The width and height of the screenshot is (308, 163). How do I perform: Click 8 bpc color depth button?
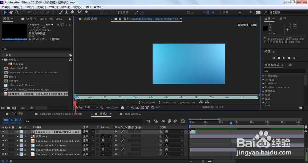(x=23, y=108)
